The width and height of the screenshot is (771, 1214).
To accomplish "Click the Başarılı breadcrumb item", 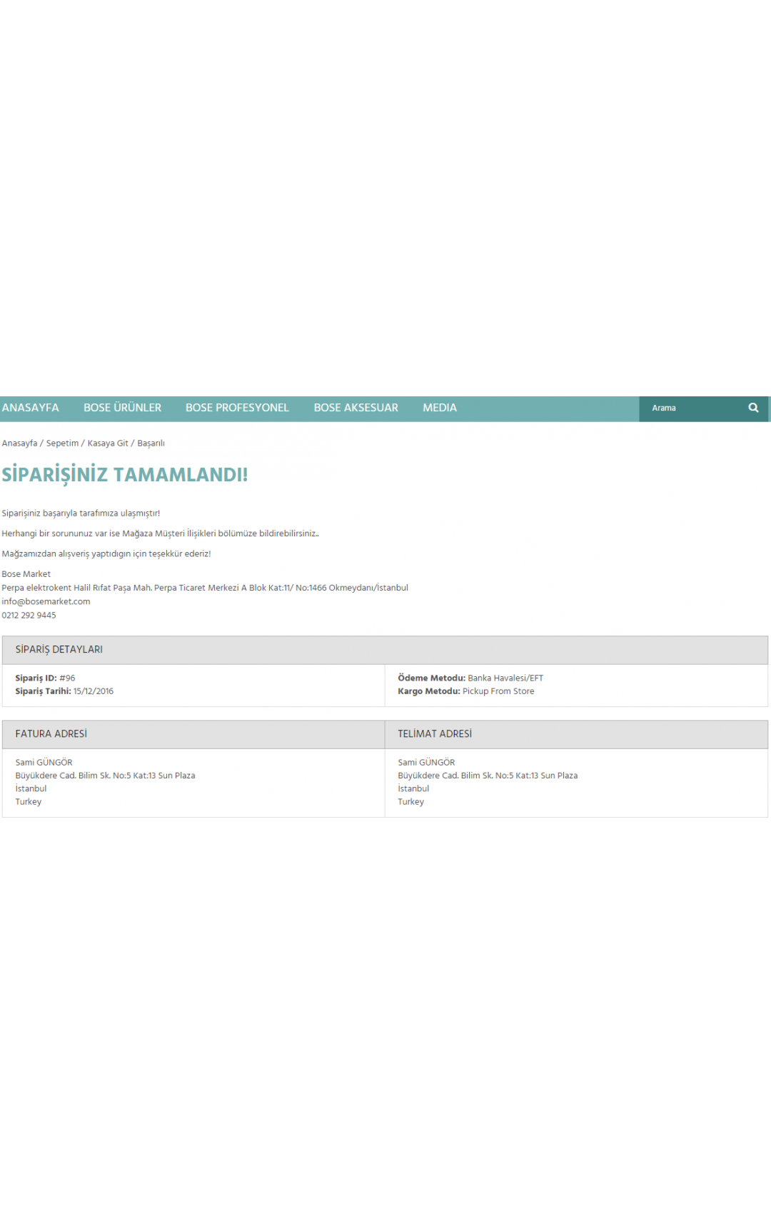I will tap(151, 443).
